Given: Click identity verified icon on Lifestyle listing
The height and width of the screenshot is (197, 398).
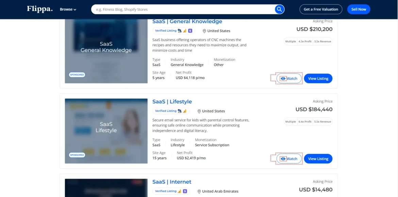Looking at the screenshot, I should pos(180,111).
